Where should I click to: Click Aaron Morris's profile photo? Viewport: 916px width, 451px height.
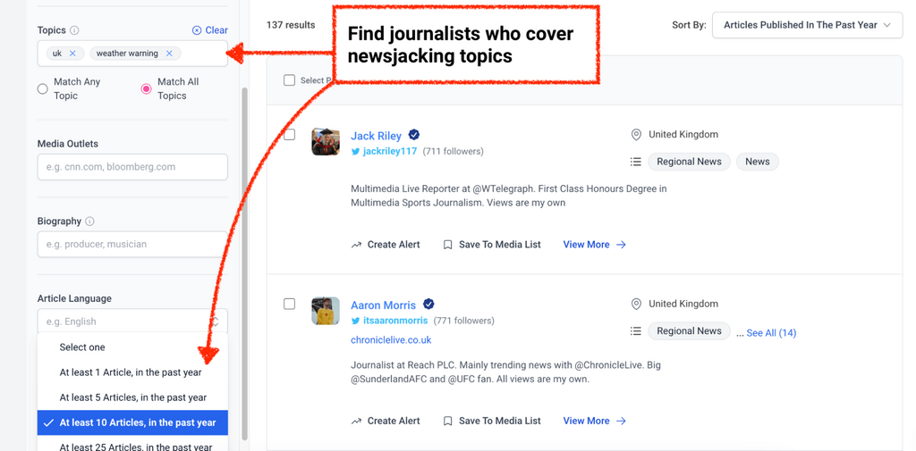[326, 311]
